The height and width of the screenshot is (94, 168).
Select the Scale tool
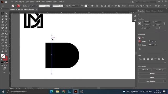click(6, 31)
